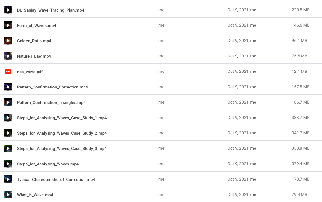322x202 pixels.
Task: Click the 12.1 MB size of neo_wave.pdf
Action: point(299,72)
